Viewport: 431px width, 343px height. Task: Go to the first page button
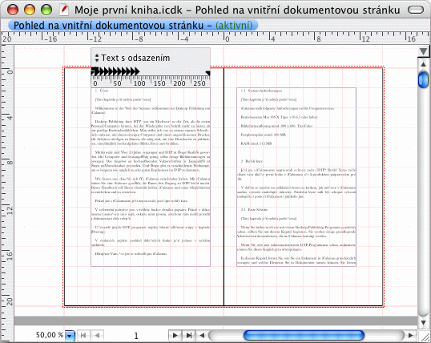83,335
